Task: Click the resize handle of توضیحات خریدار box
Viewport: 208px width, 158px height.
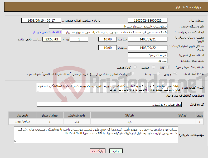Action: pyautogui.click(x=15, y=142)
